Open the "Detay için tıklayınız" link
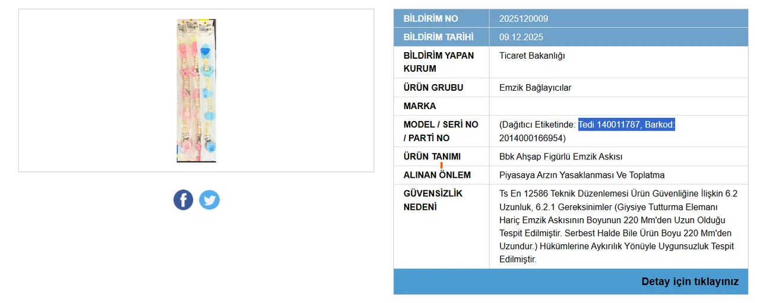This screenshot has width=760, height=303. [x=690, y=282]
